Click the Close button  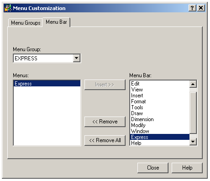pyautogui.click(x=153, y=168)
